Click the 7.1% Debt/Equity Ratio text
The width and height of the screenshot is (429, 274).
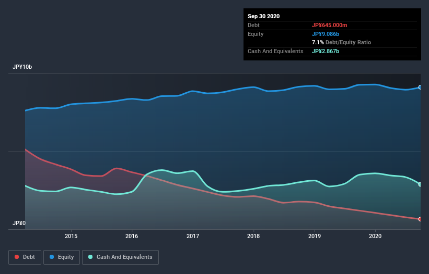pos(341,42)
